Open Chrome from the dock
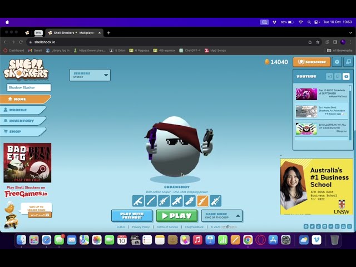 point(248,240)
